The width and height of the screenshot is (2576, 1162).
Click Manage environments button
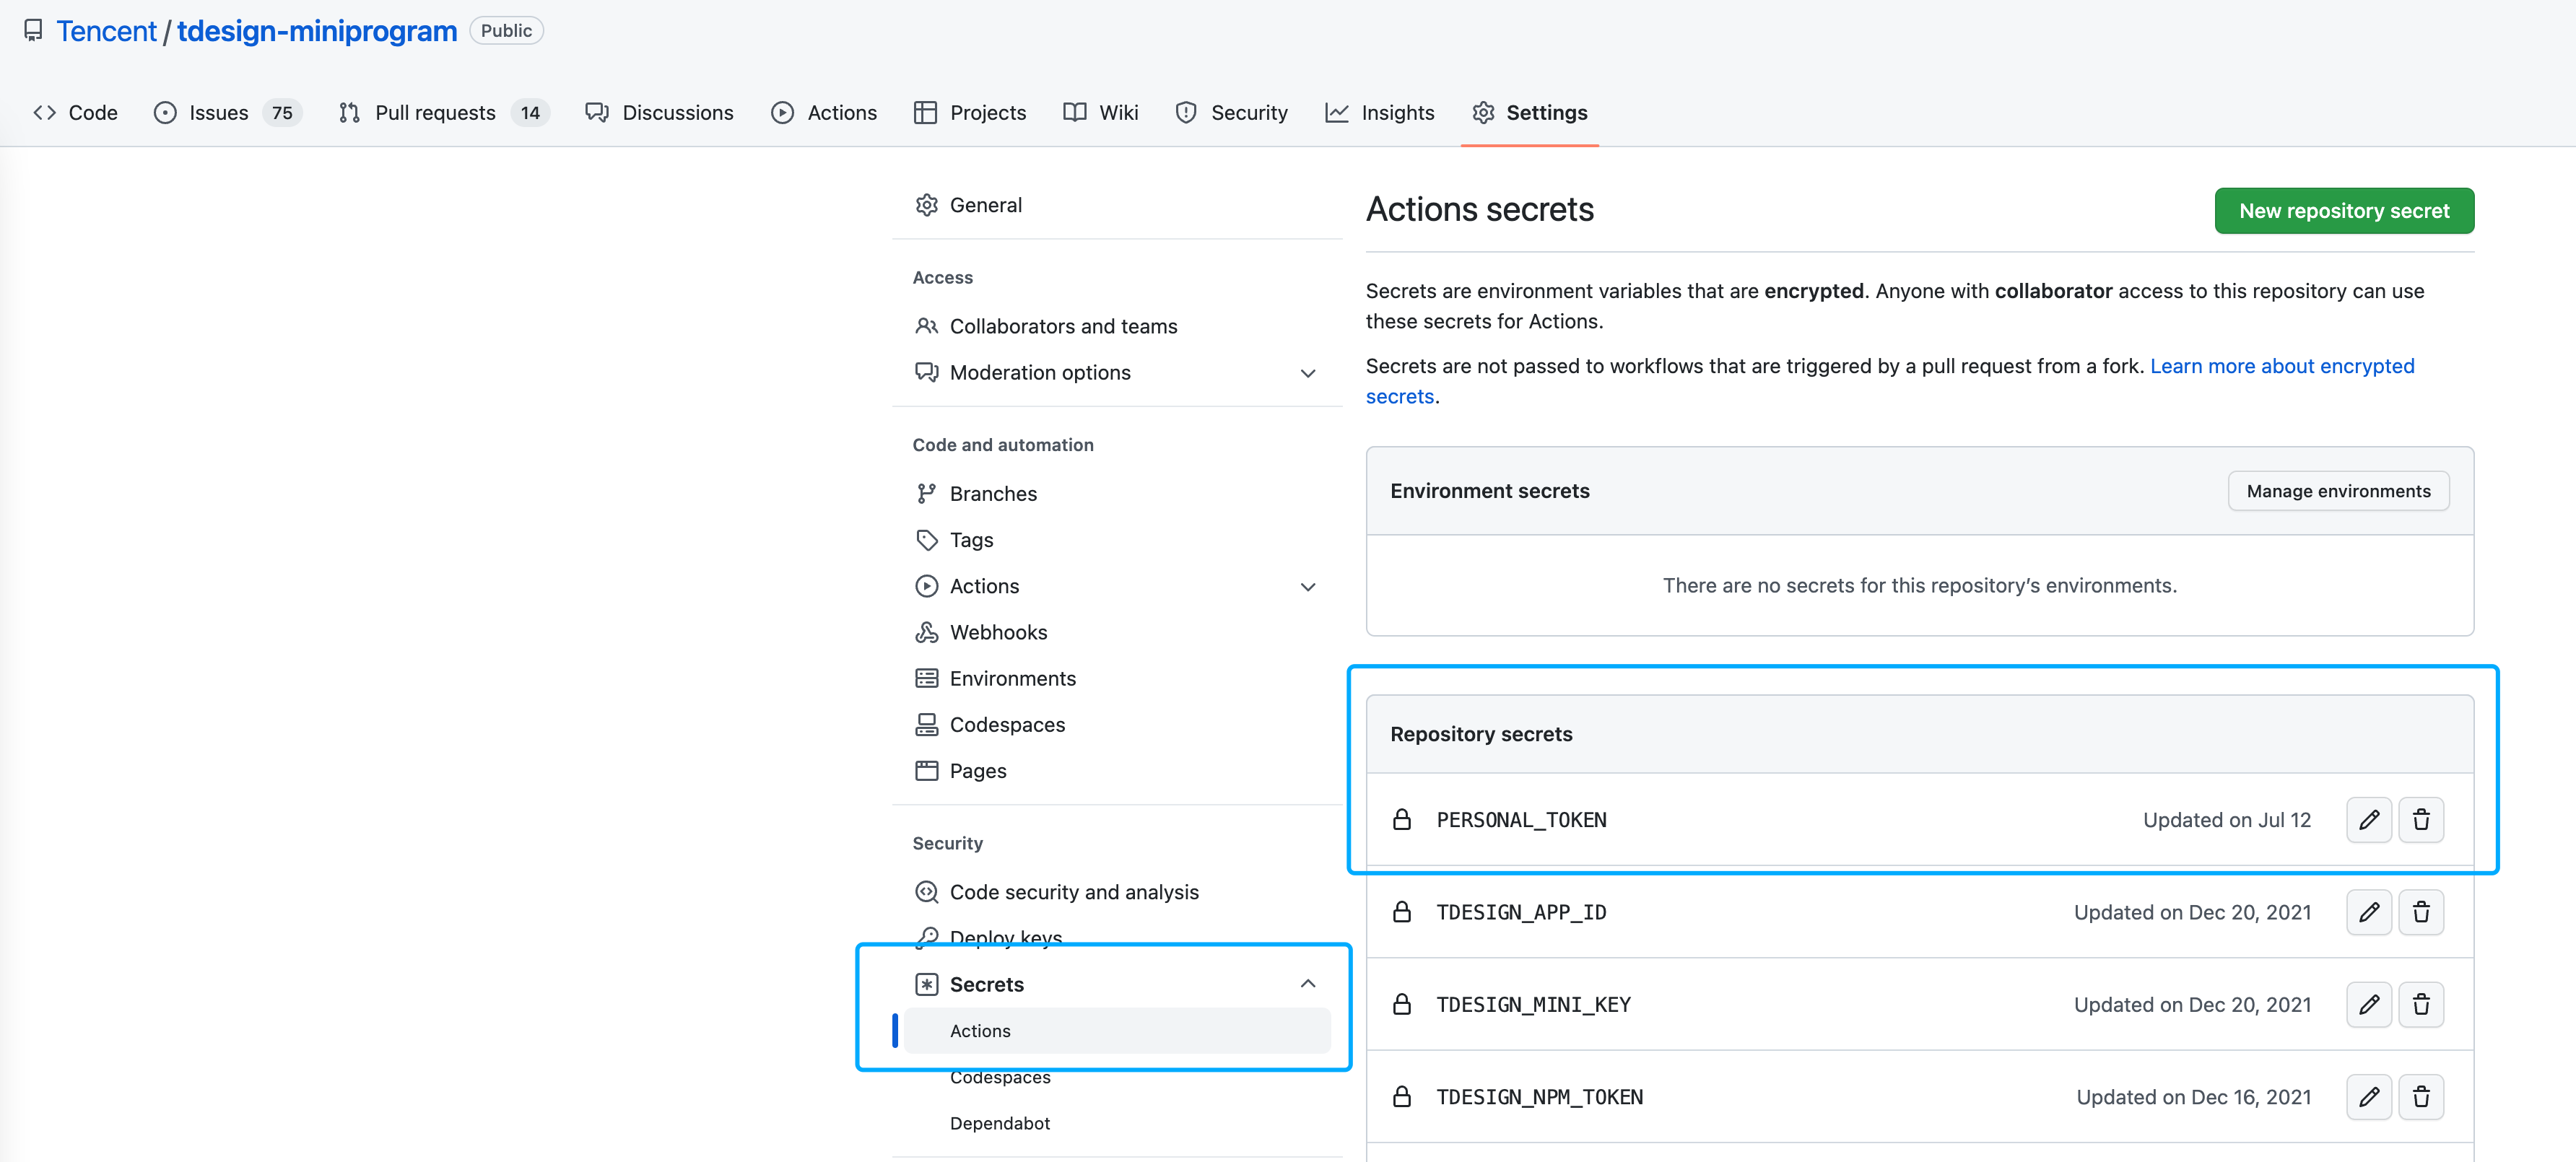[2338, 491]
